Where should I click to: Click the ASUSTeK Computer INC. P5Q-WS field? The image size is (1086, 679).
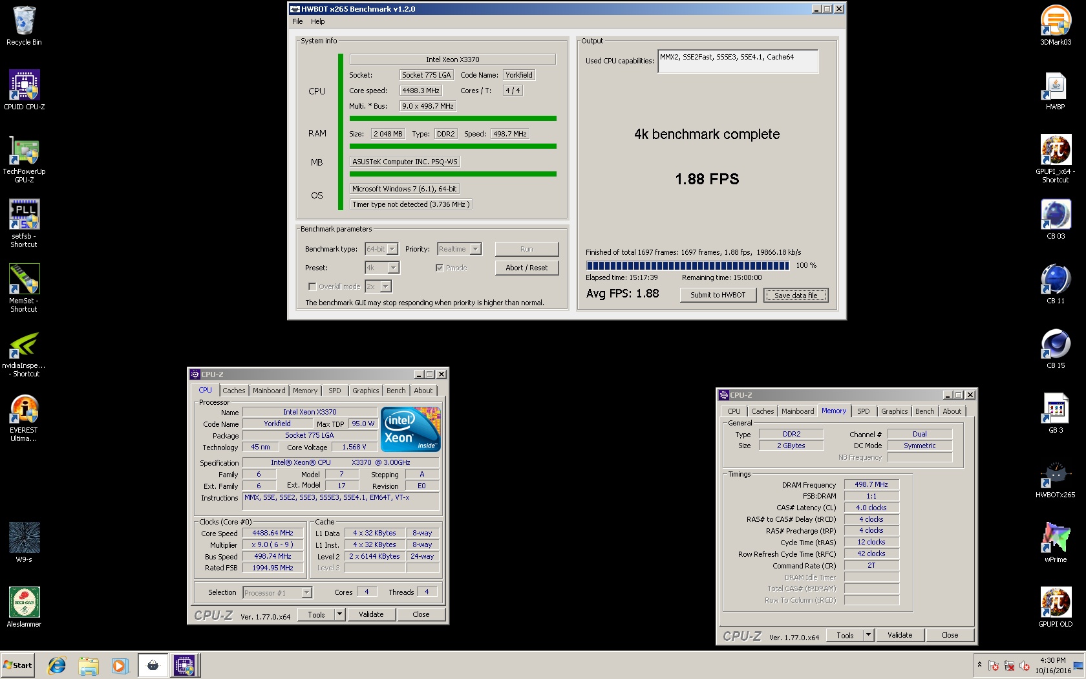click(405, 162)
